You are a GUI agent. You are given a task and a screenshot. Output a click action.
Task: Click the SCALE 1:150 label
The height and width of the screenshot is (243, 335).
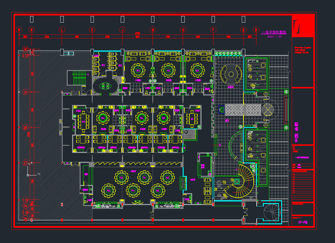click(274, 37)
